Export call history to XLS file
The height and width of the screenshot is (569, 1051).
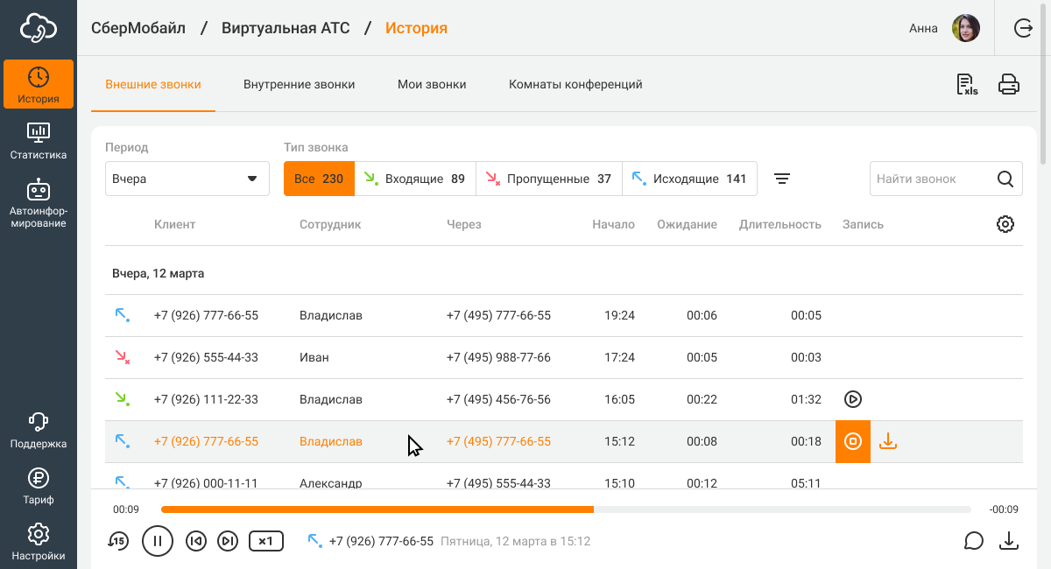tap(967, 85)
